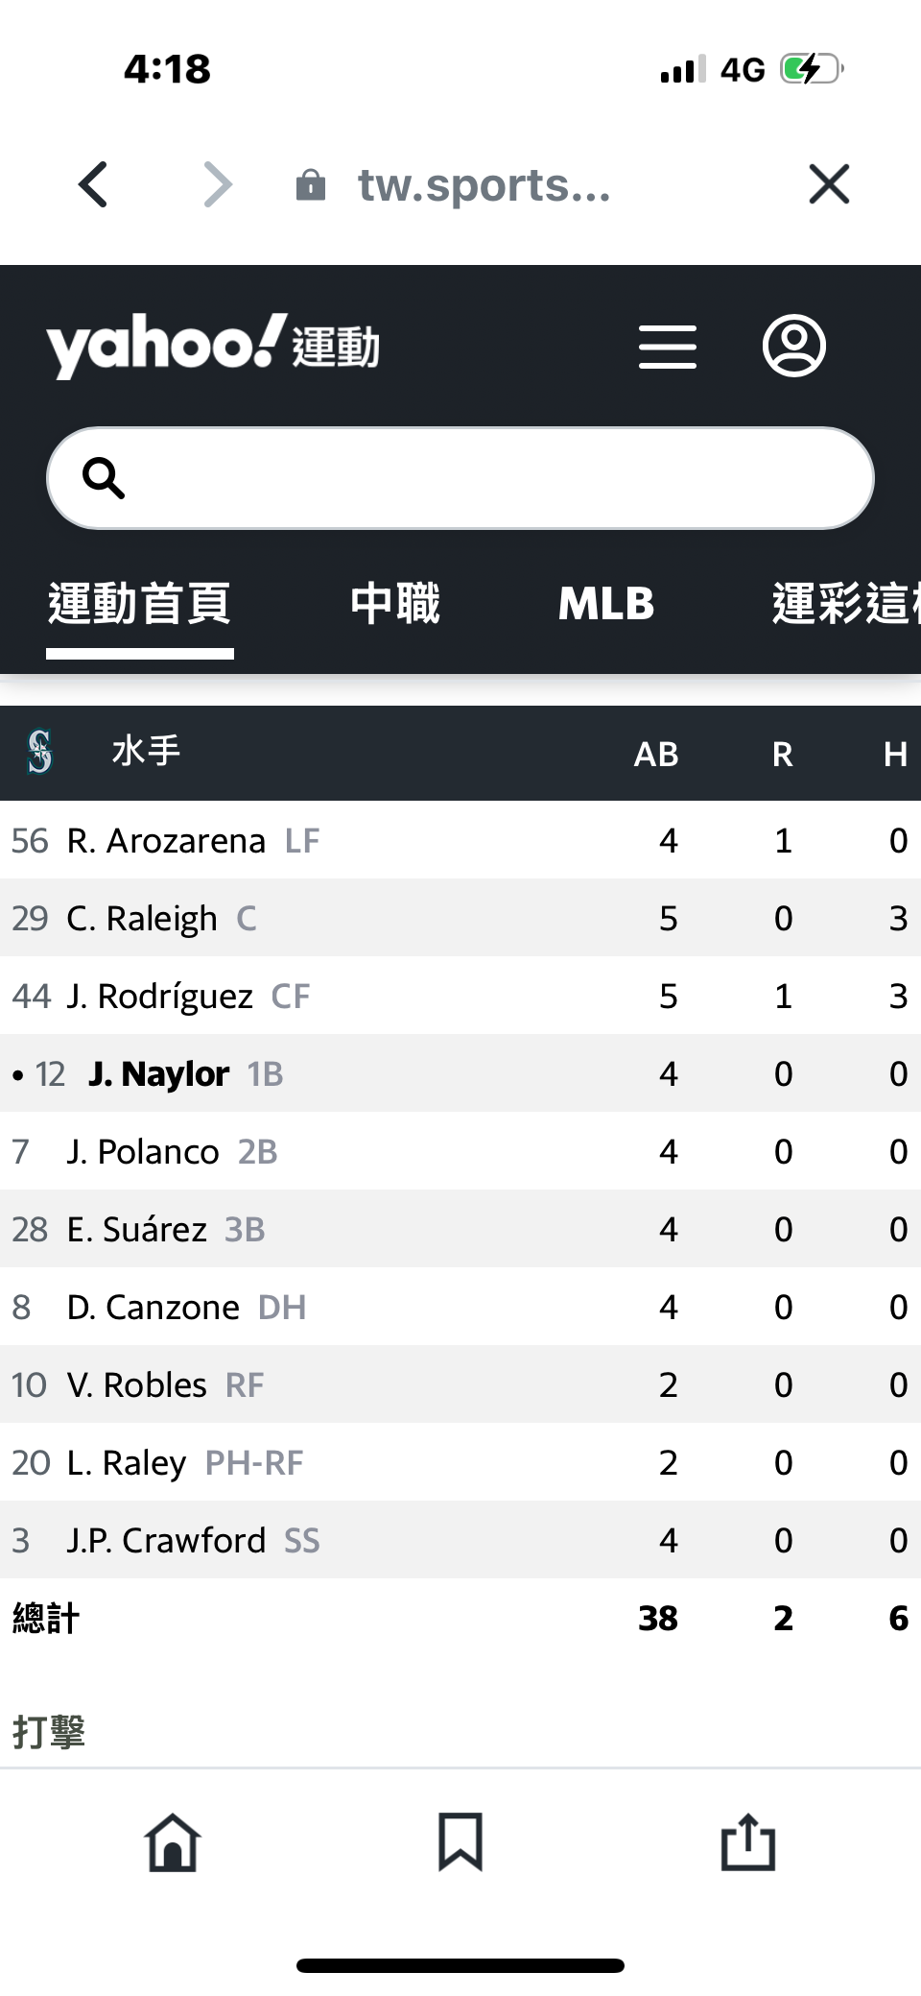921x1996 pixels.
Task: Tap the browser forward arrow
Action: pyautogui.click(x=218, y=184)
